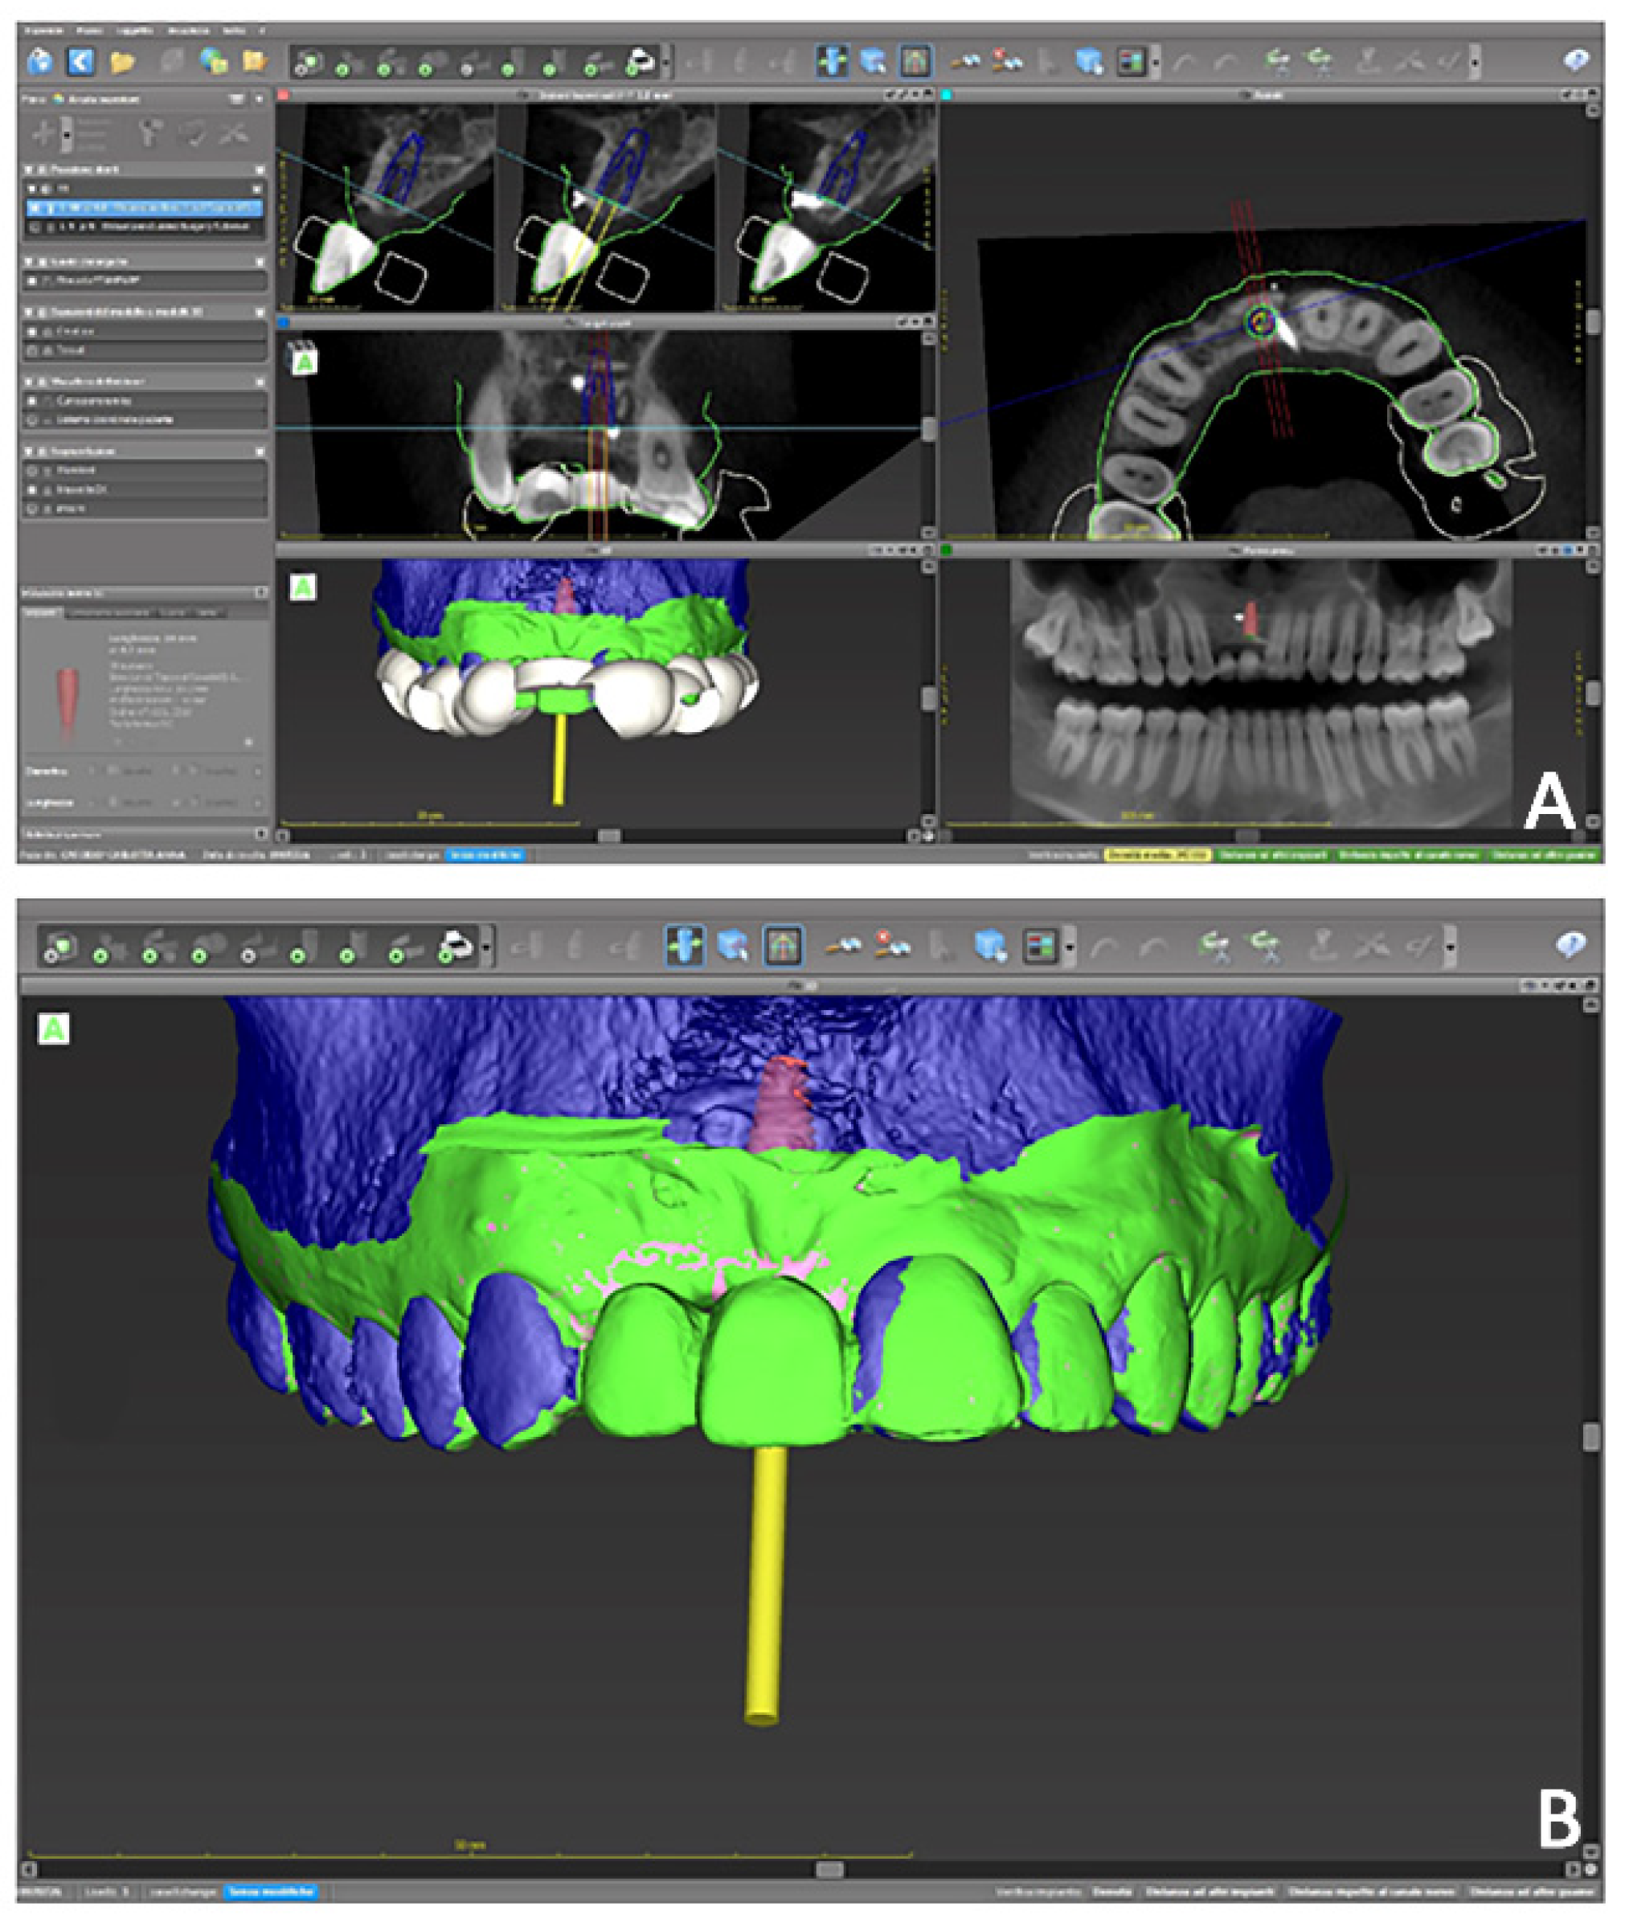
Task: Click the yellow density status button in the upper status bar
Action: [1157, 855]
